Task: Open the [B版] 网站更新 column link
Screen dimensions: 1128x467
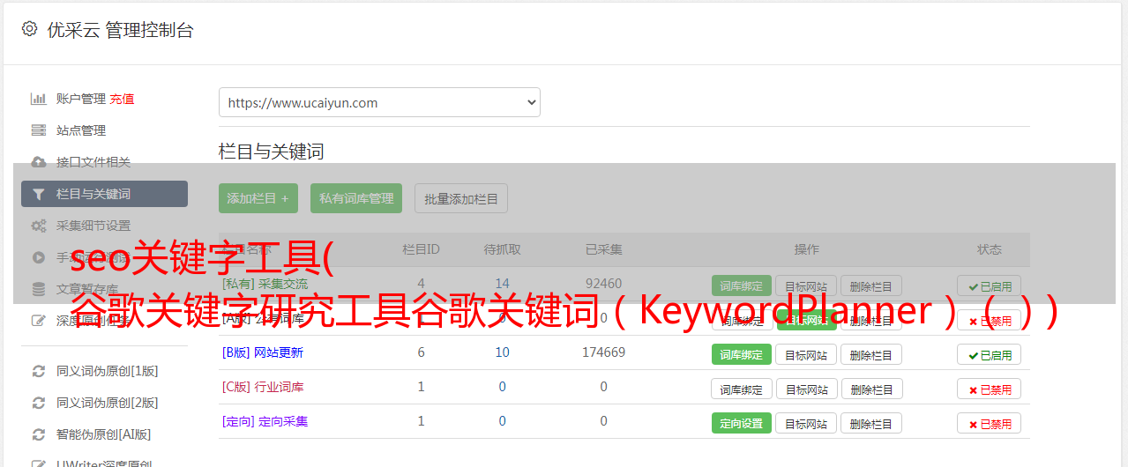Action: click(x=262, y=352)
